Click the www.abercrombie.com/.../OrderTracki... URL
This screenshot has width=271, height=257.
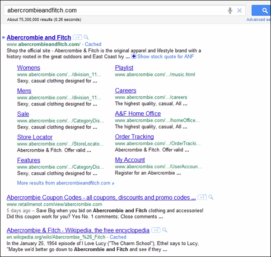point(158,143)
